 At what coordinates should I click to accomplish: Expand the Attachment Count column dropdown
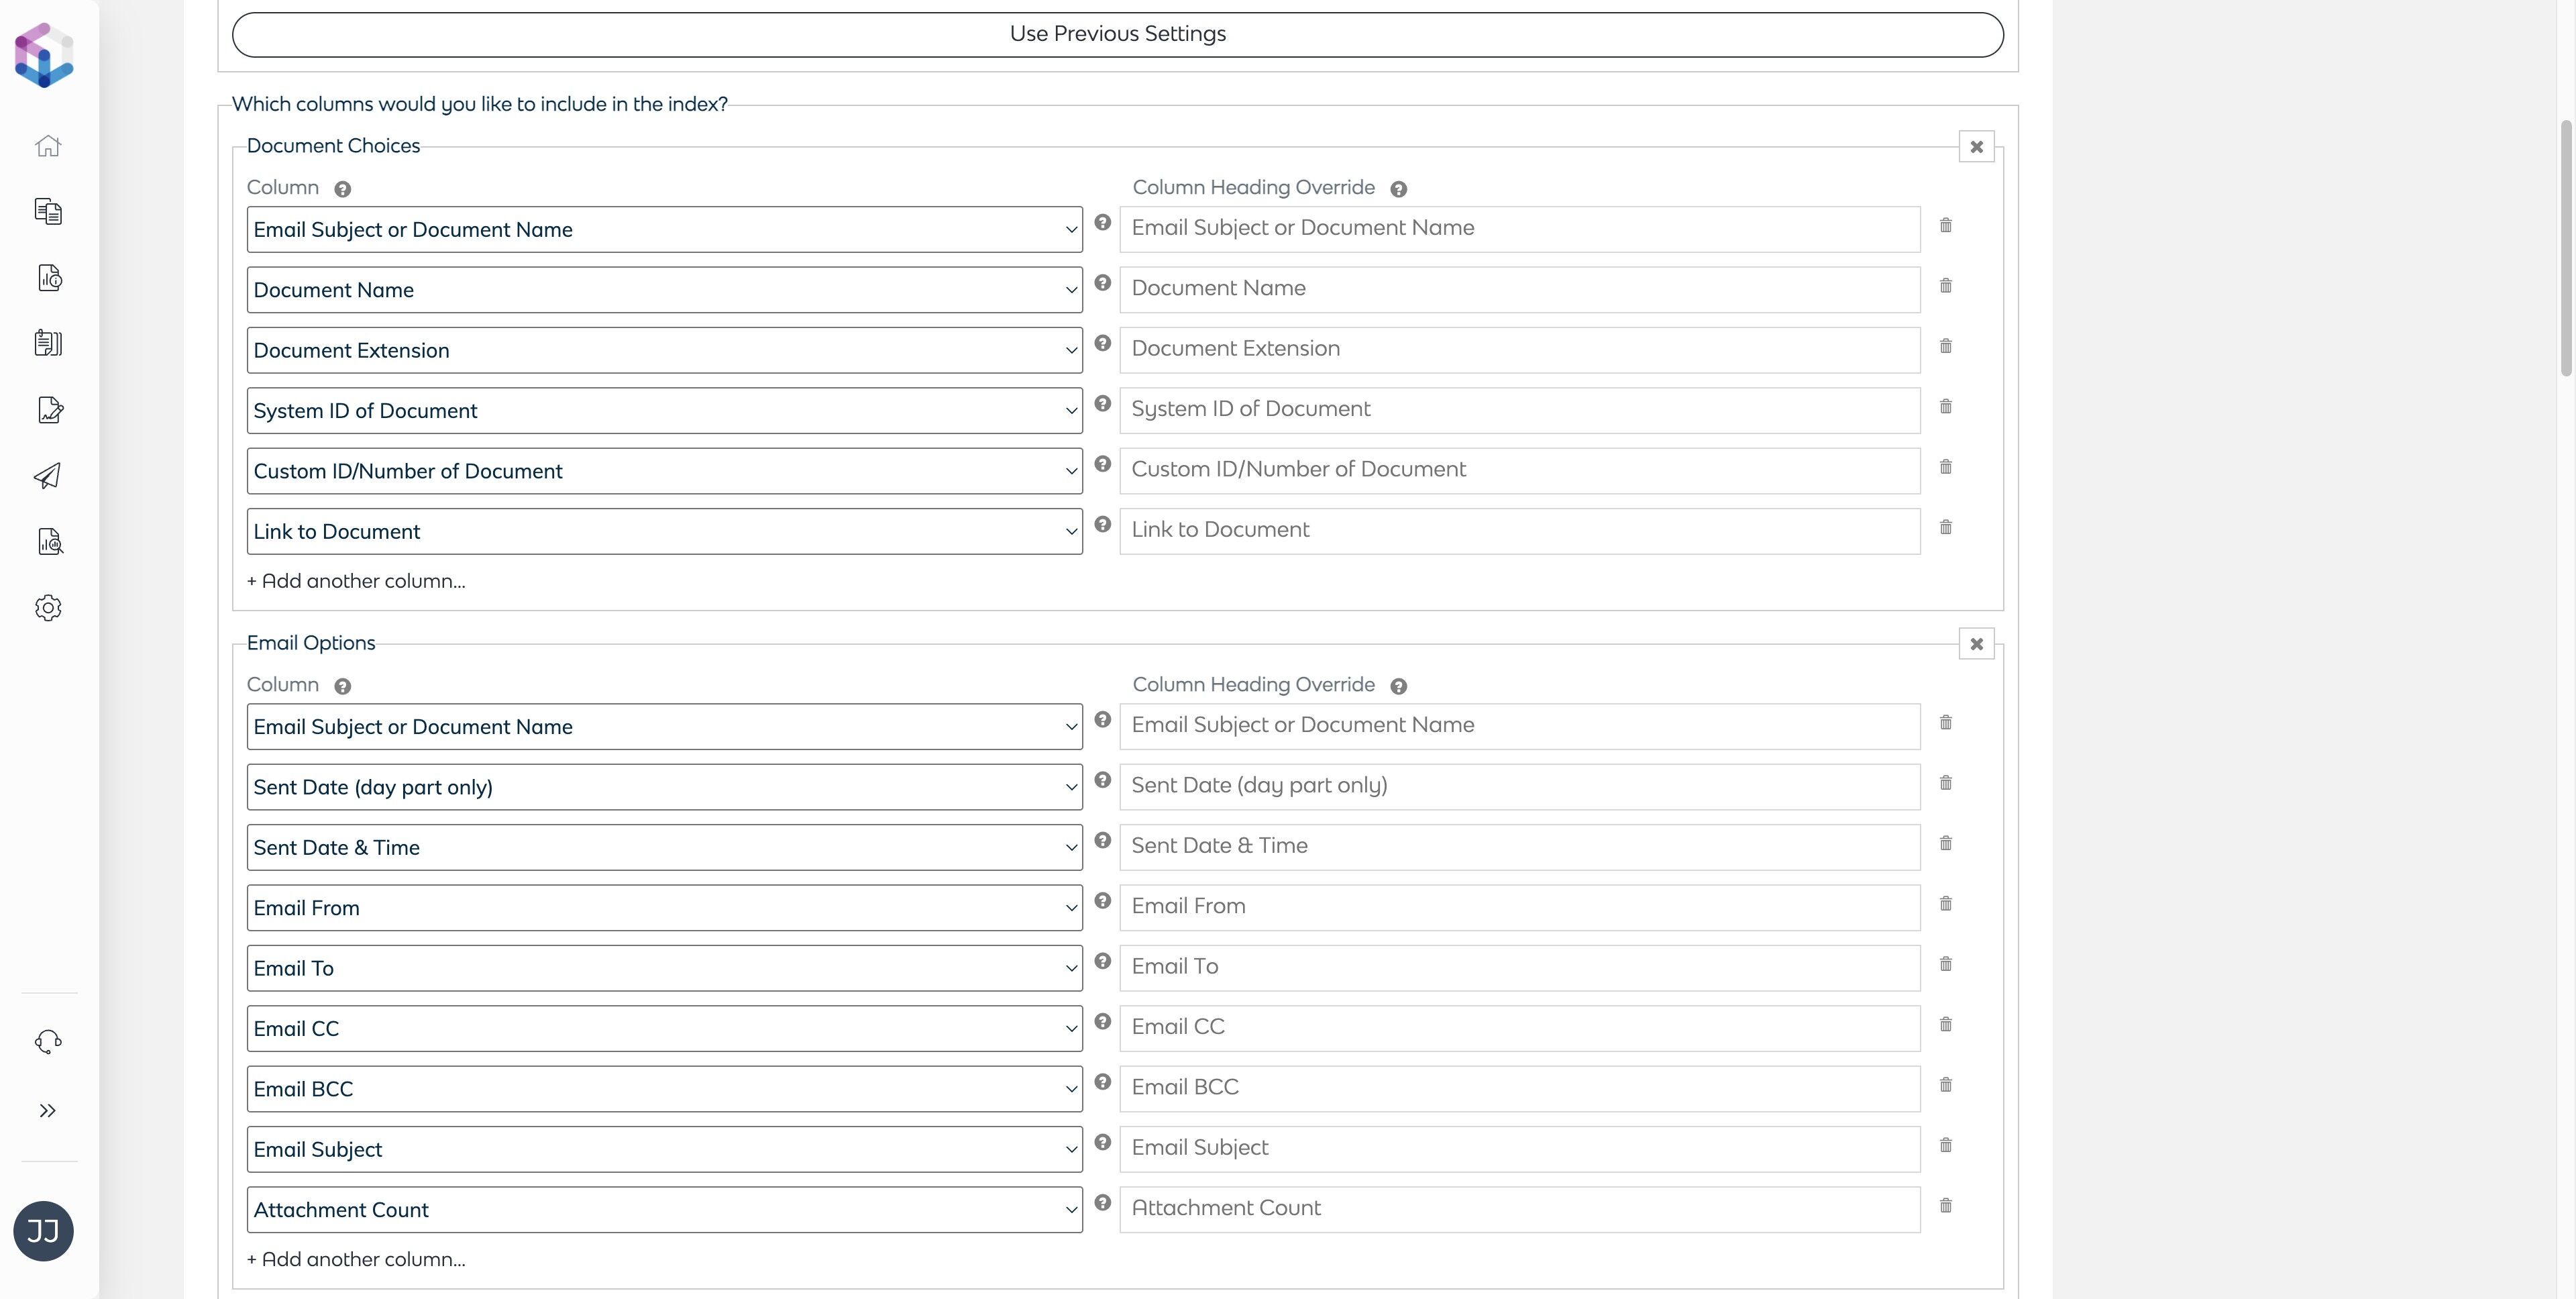point(664,1210)
